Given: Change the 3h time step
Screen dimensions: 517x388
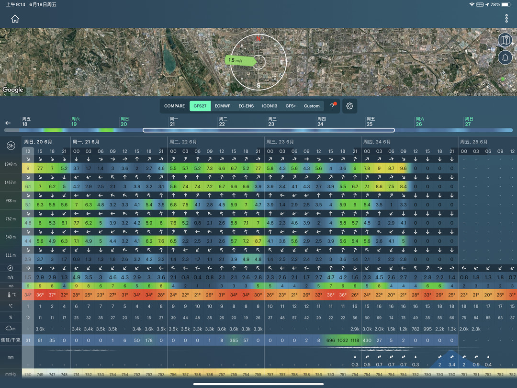Looking at the screenshot, I should point(11,146).
